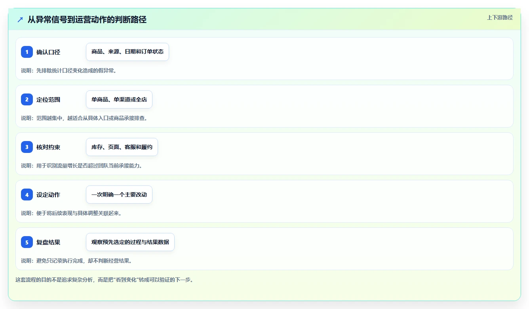Click the footer sentence starting 这套流程的目的
The height and width of the screenshot is (309, 529).
[105, 280]
